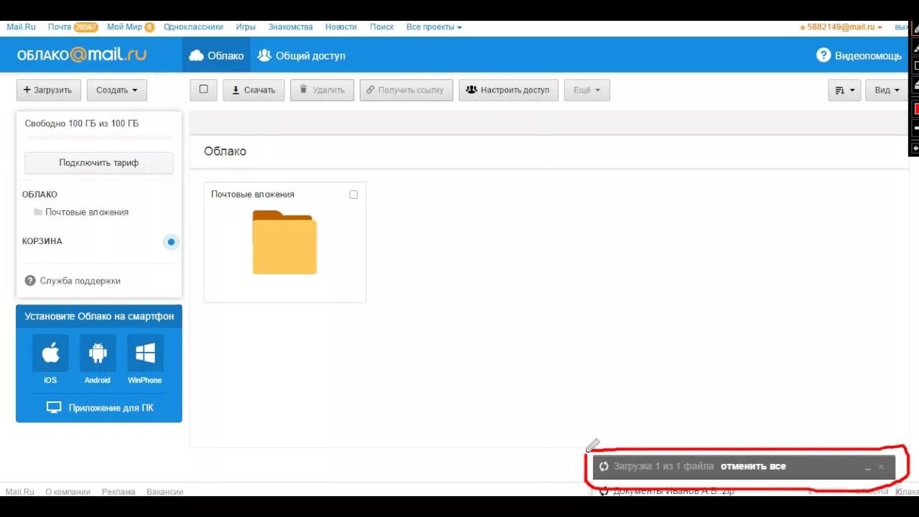Click the Удалить button

click(322, 90)
